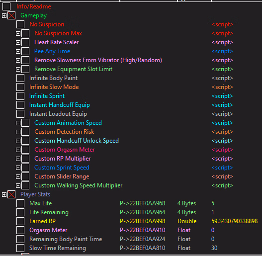262x256 pixels.
Task: Collapse the Custom Walking Speed Multiplier entry
Action: click(18, 185)
